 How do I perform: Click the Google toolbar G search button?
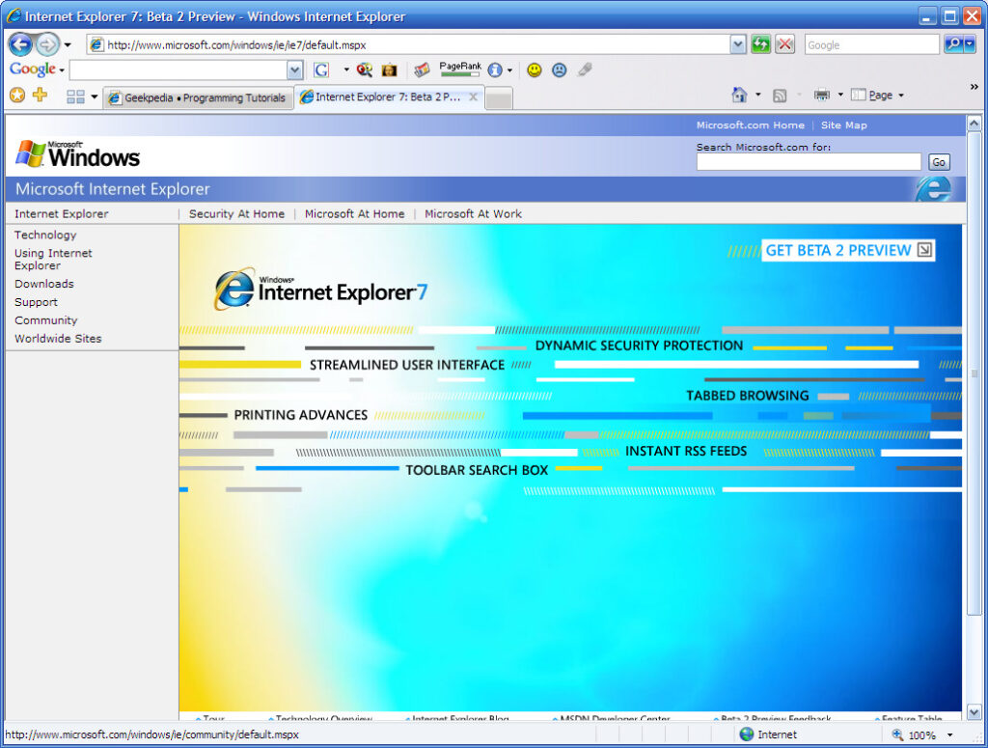(x=321, y=69)
